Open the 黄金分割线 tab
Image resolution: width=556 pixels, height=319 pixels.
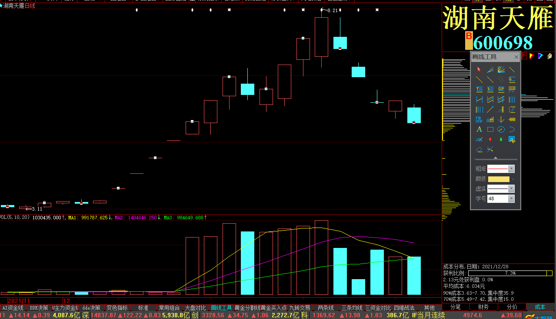[x=247, y=308]
